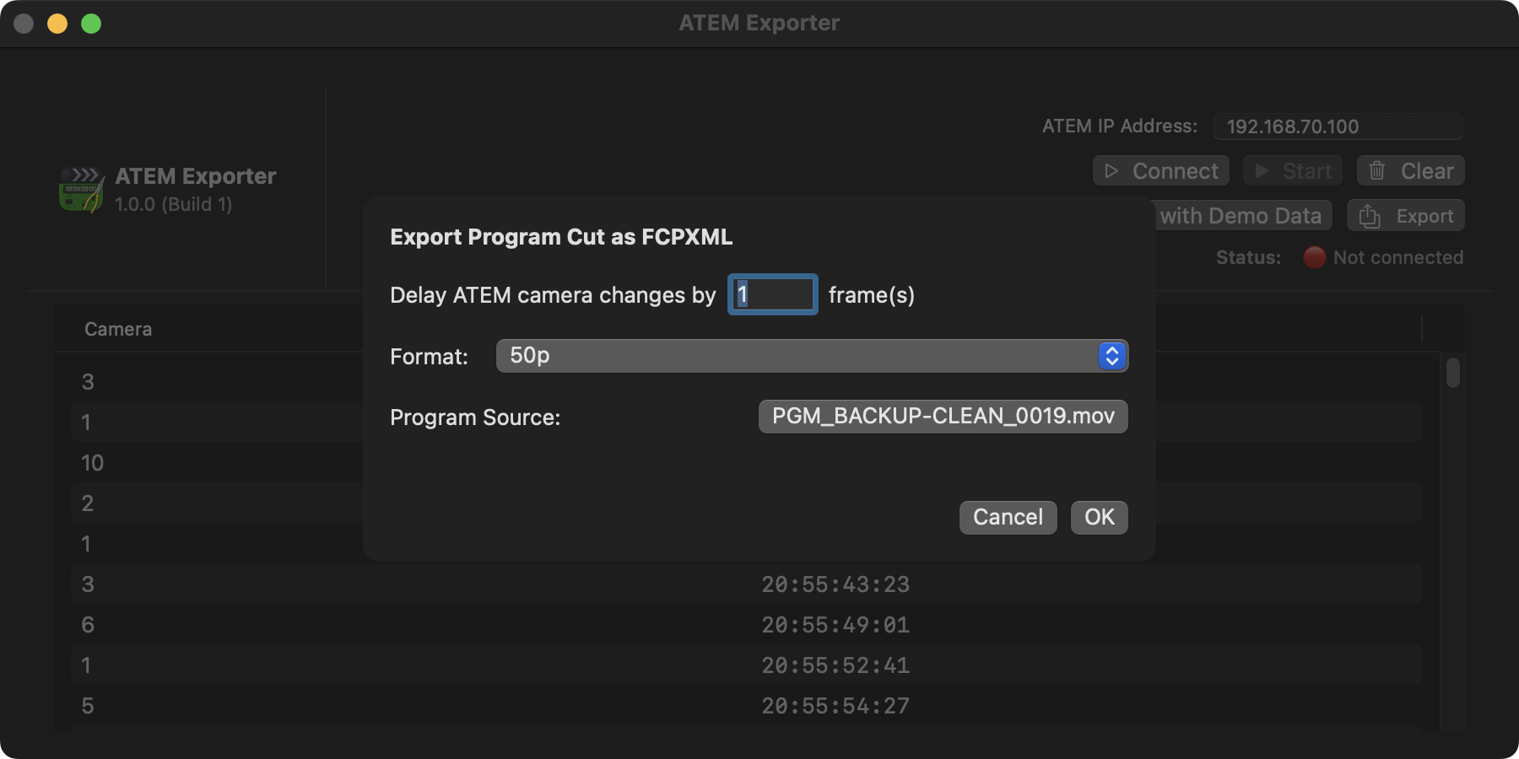The image size is (1519, 759).
Task: Choose the PGM_BACKUP-CLEAN_0019.mov program source
Action: point(943,417)
